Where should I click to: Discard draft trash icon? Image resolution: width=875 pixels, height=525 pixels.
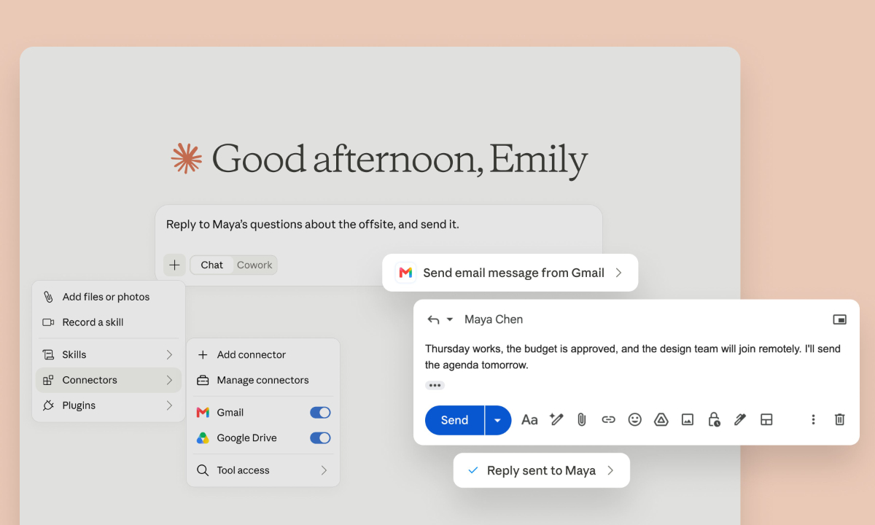coord(839,419)
